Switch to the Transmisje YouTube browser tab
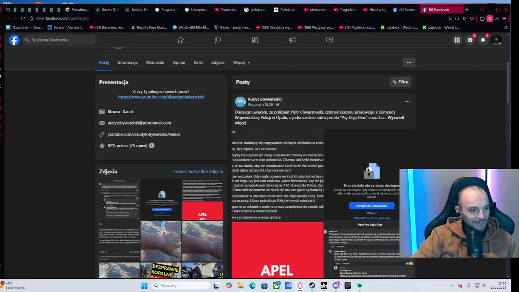The height and width of the screenshot is (292, 519). pos(226,9)
